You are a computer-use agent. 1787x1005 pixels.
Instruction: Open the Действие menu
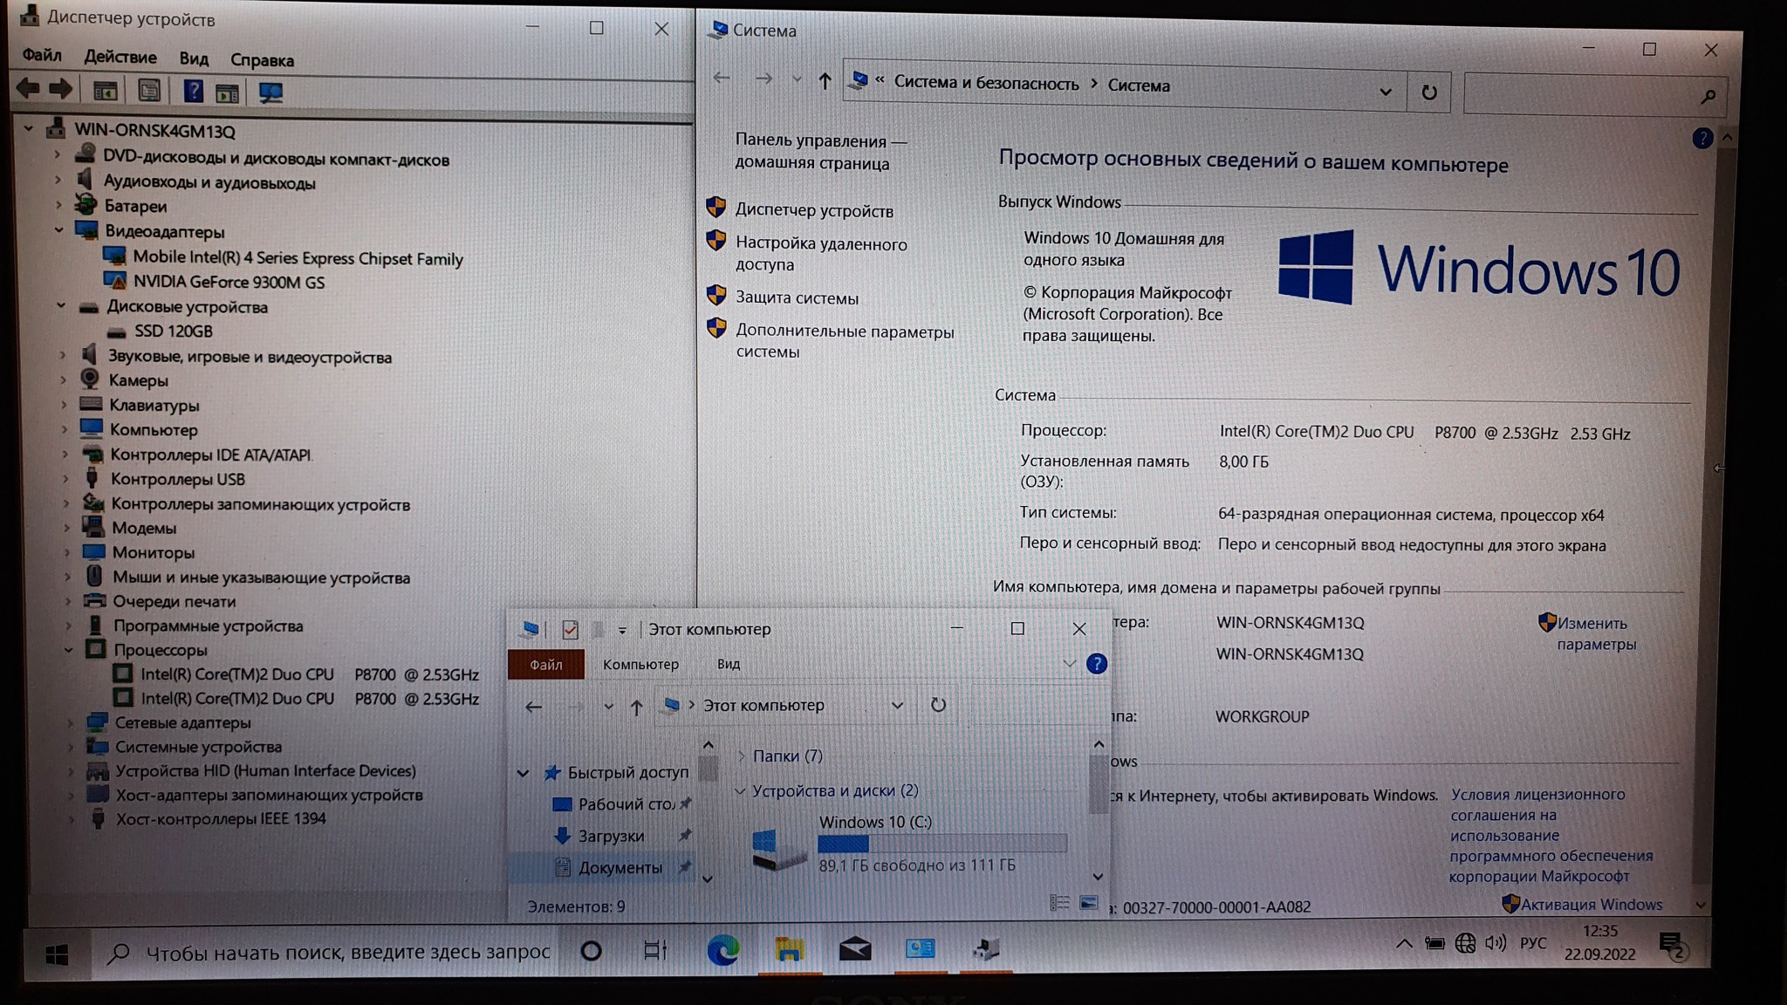pyautogui.click(x=120, y=58)
